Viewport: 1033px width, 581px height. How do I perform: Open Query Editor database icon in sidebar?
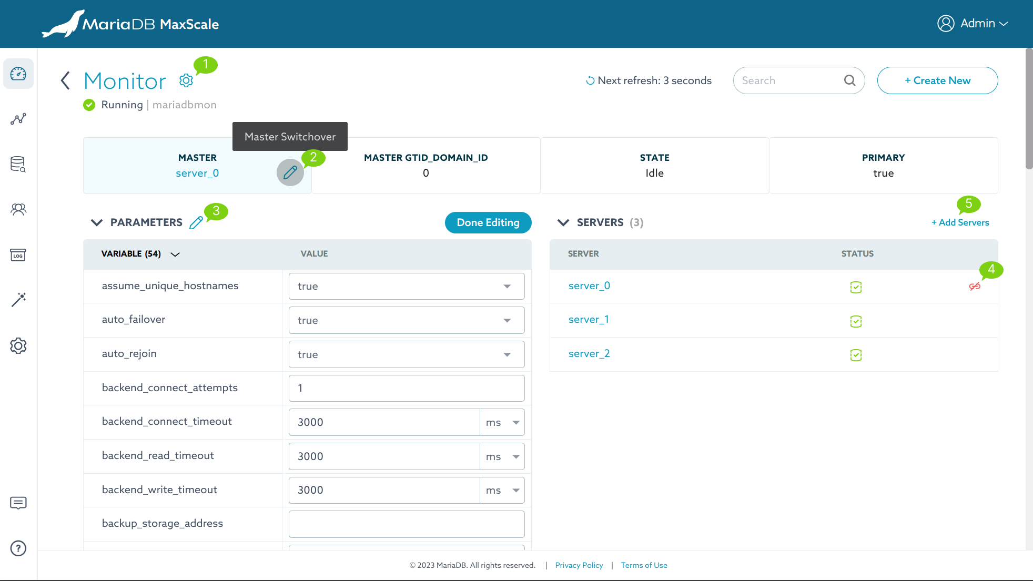pyautogui.click(x=18, y=165)
